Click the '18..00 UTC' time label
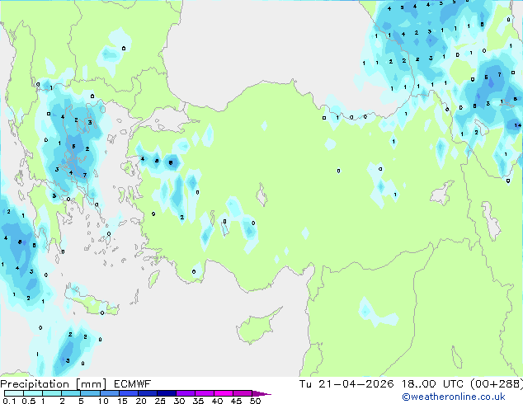523x404 pixels. 432,384
